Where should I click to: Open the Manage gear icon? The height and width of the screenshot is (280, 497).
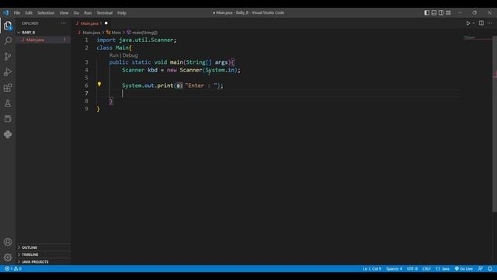tap(8, 257)
